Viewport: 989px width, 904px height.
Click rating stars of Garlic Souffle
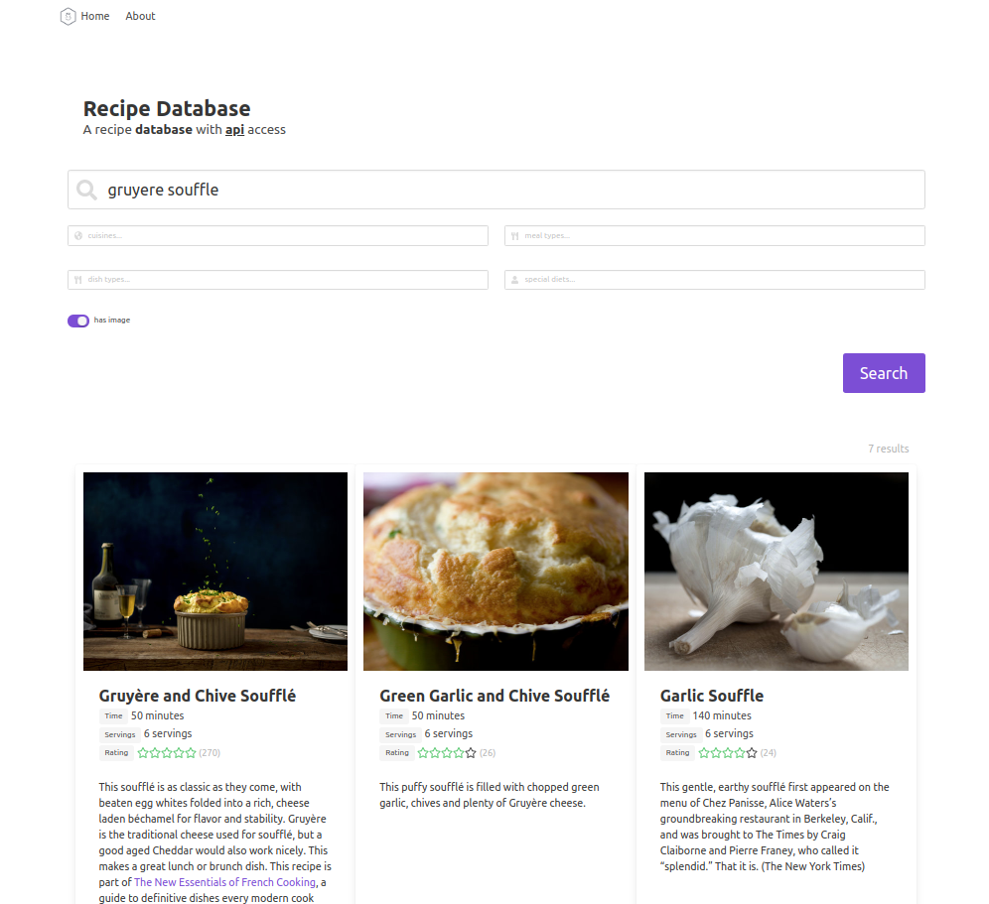728,753
